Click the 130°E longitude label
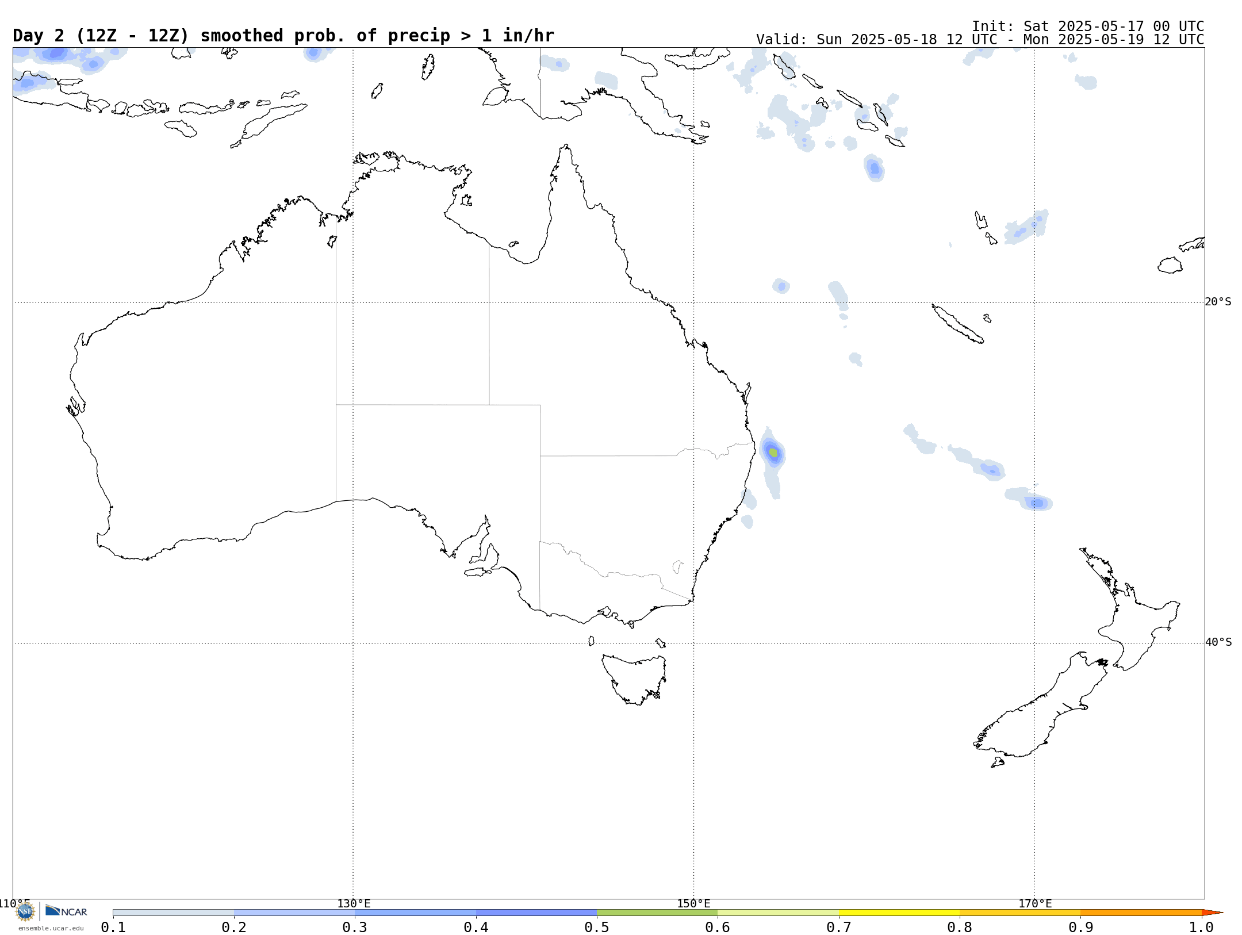This screenshot has width=1242, height=935. click(x=354, y=903)
